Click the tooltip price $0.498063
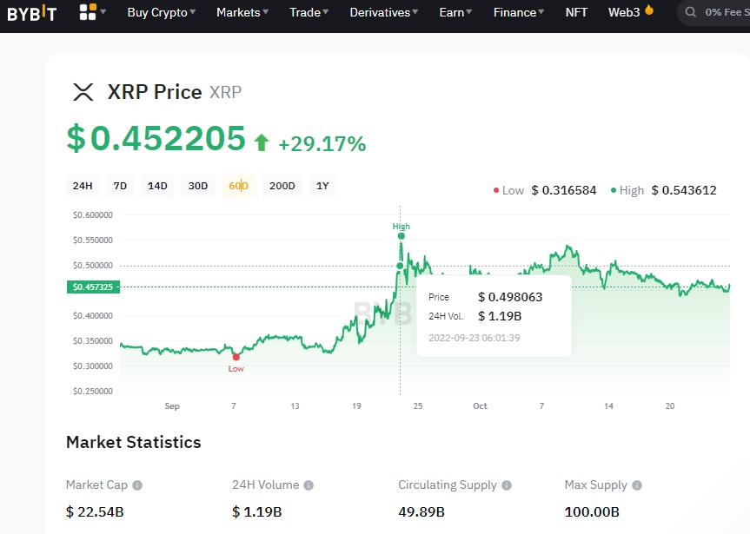The image size is (750, 534). [x=510, y=297]
